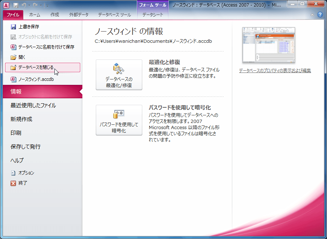Click the ノースウィンド の情報 title
This screenshot has height=239, width=327.
pos(129,32)
